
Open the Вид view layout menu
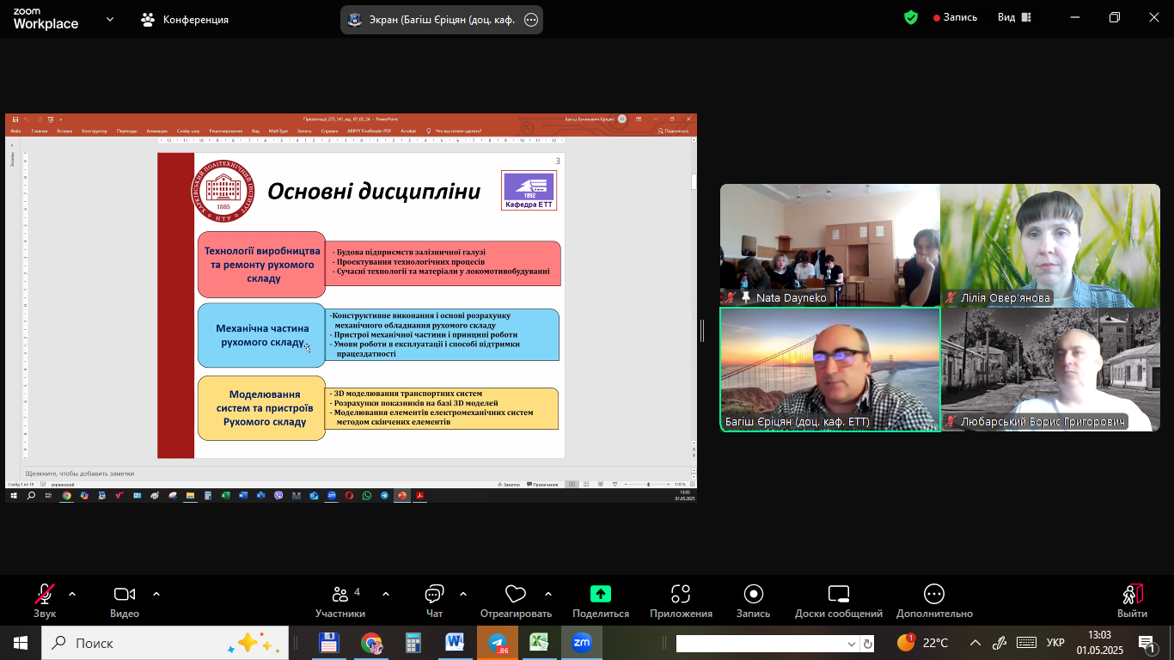tap(1013, 17)
